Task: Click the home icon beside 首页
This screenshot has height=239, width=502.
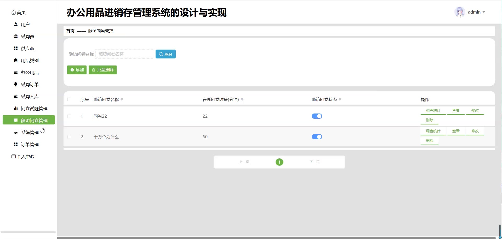Action: pyautogui.click(x=14, y=13)
